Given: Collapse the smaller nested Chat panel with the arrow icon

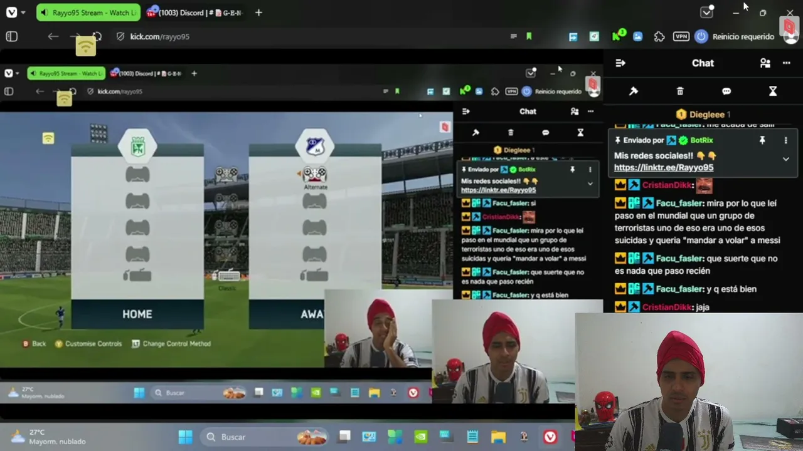Looking at the screenshot, I should tap(465, 111).
